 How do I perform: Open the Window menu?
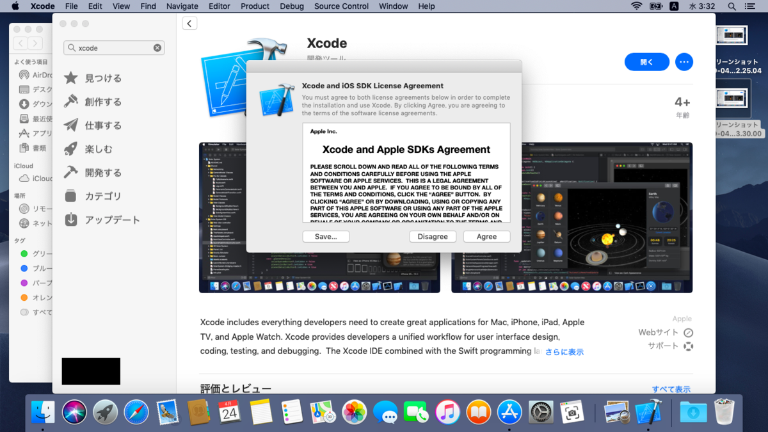[393, 6]
